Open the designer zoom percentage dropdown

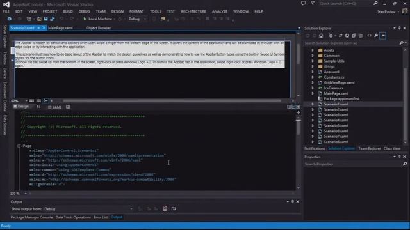(26, 101)
